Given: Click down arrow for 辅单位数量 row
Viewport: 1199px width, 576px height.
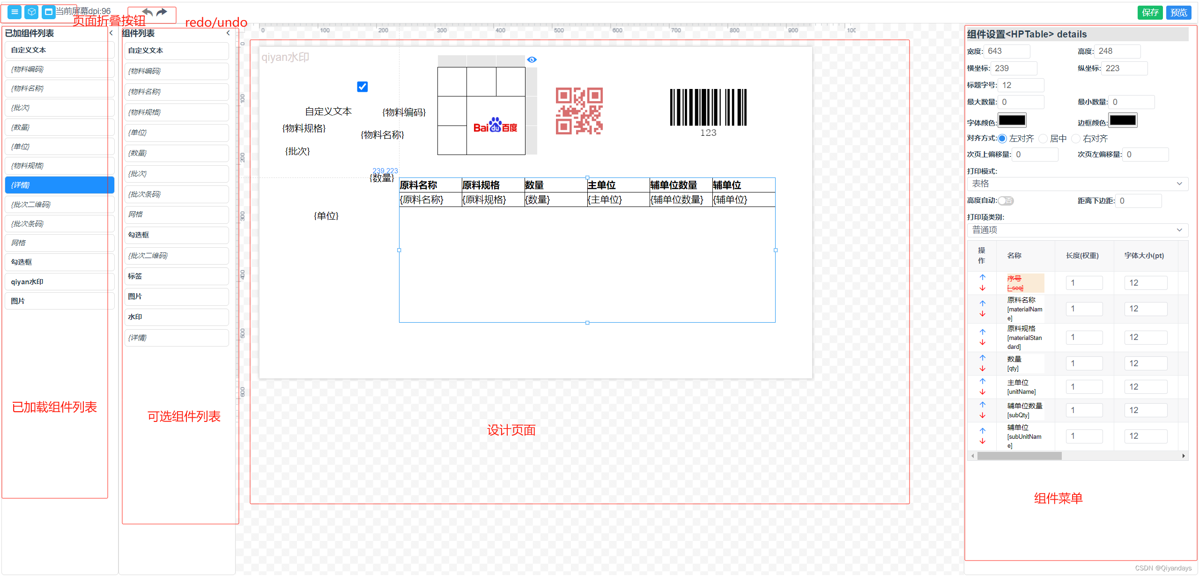Looking at the screenshot, I should (983, 415).
